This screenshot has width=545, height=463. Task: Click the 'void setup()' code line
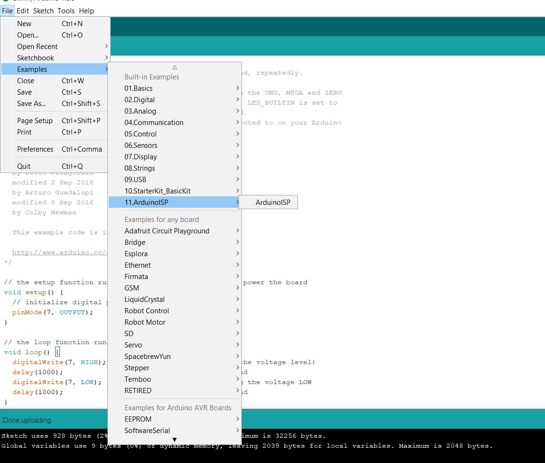pyautogui.click(x=33, y=292)
